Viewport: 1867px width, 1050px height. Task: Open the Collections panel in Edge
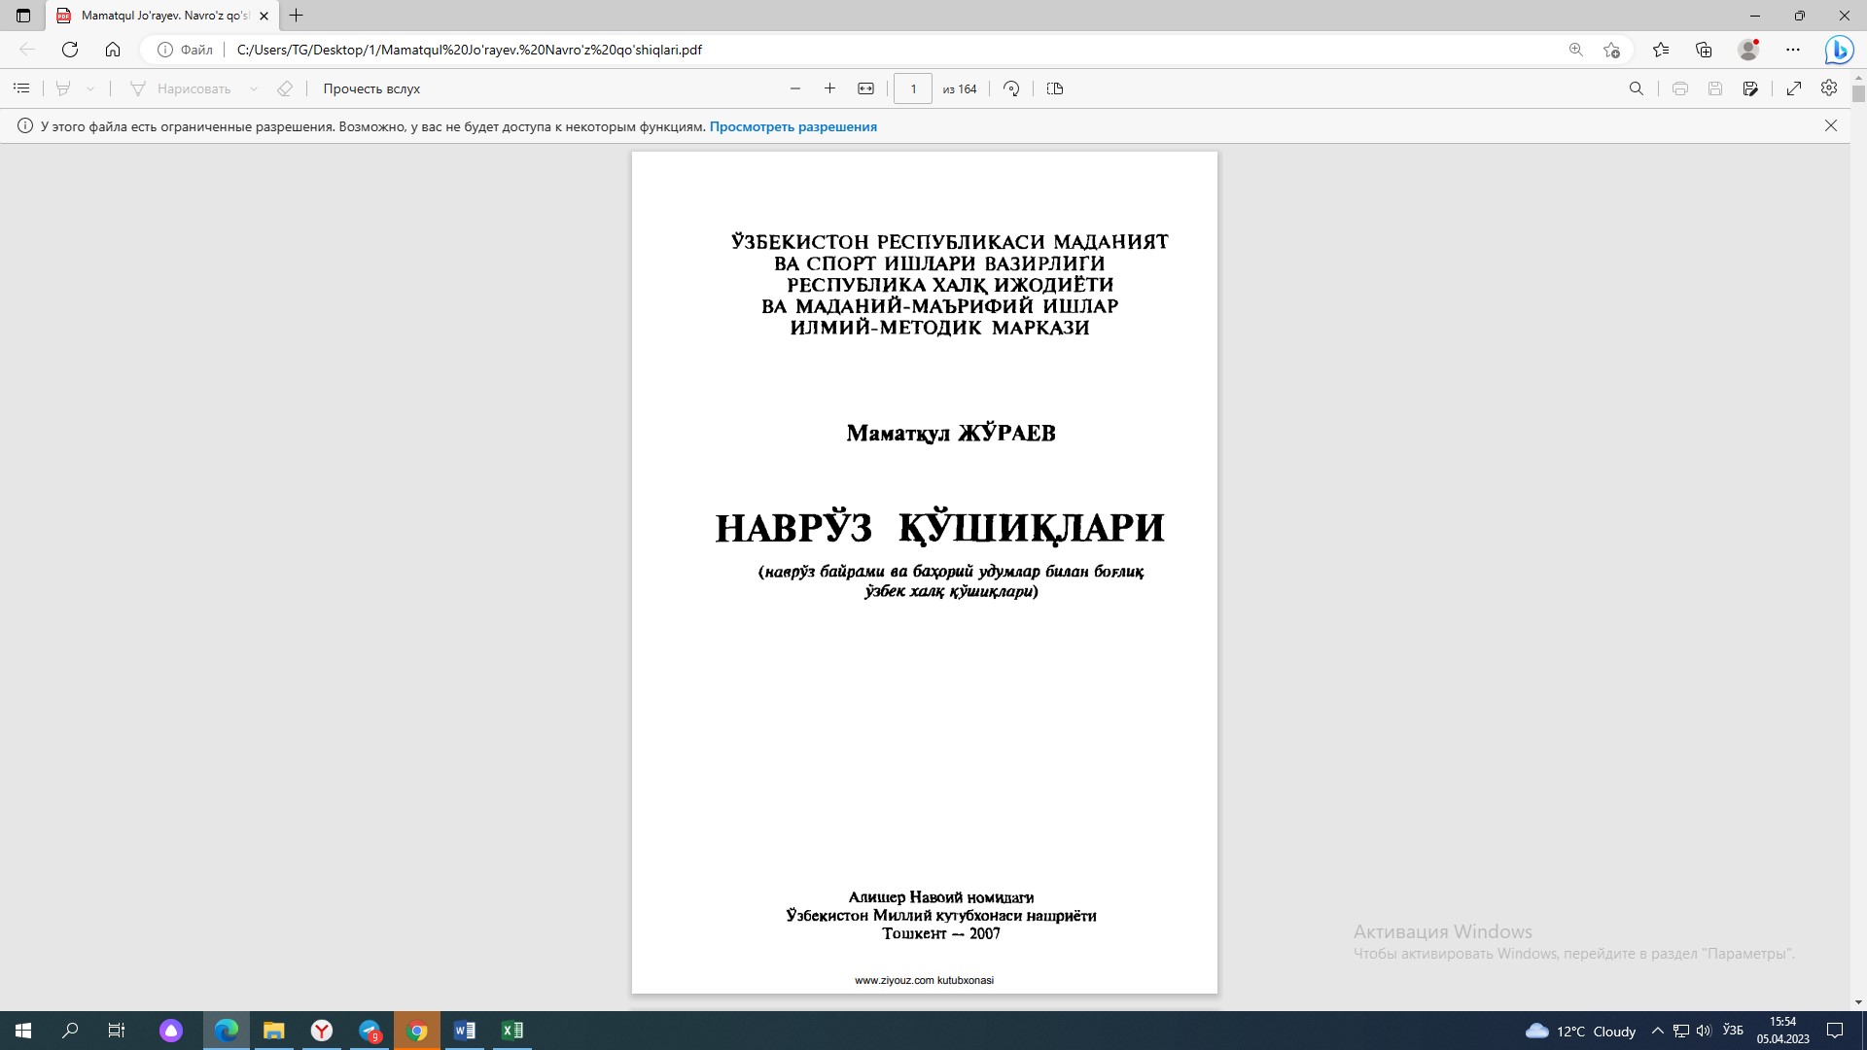1704,49
